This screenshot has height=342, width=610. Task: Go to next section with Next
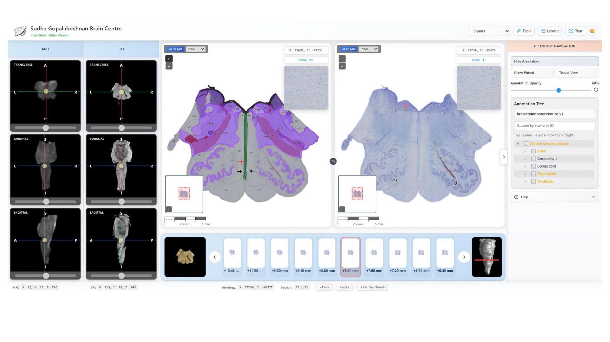pos(345,287)
